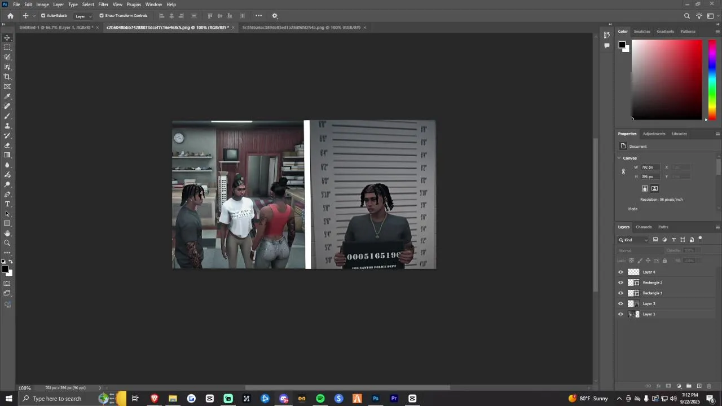
Task: Select the Pen tool
Action: click(7, 194)
